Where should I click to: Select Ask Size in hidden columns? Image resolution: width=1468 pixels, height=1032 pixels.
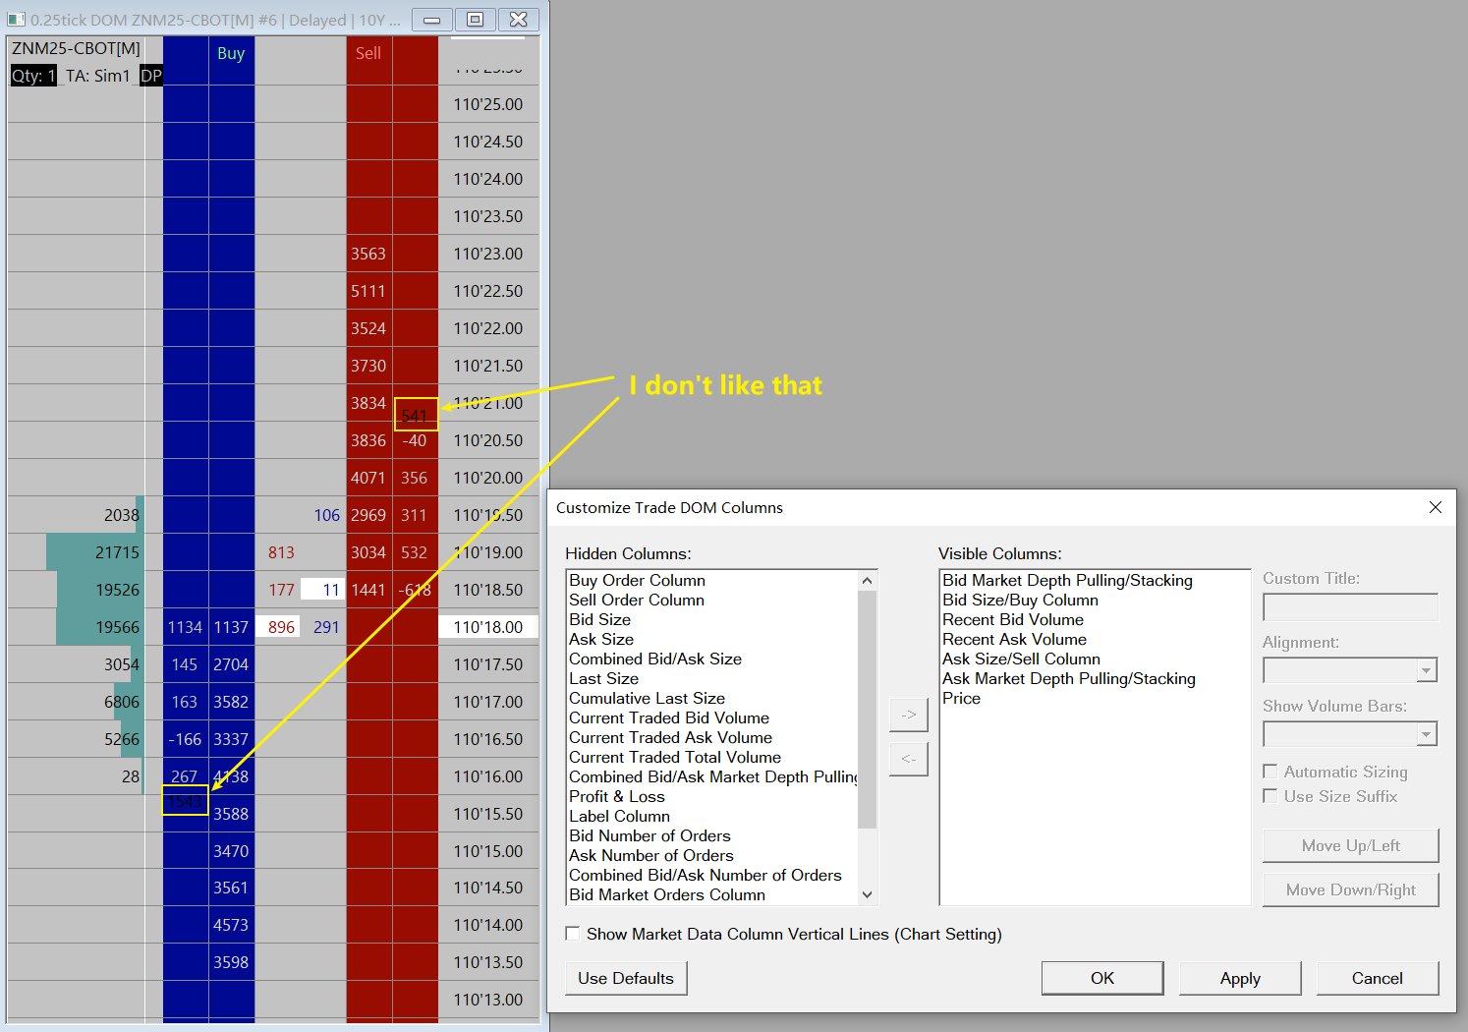point(601,639)
